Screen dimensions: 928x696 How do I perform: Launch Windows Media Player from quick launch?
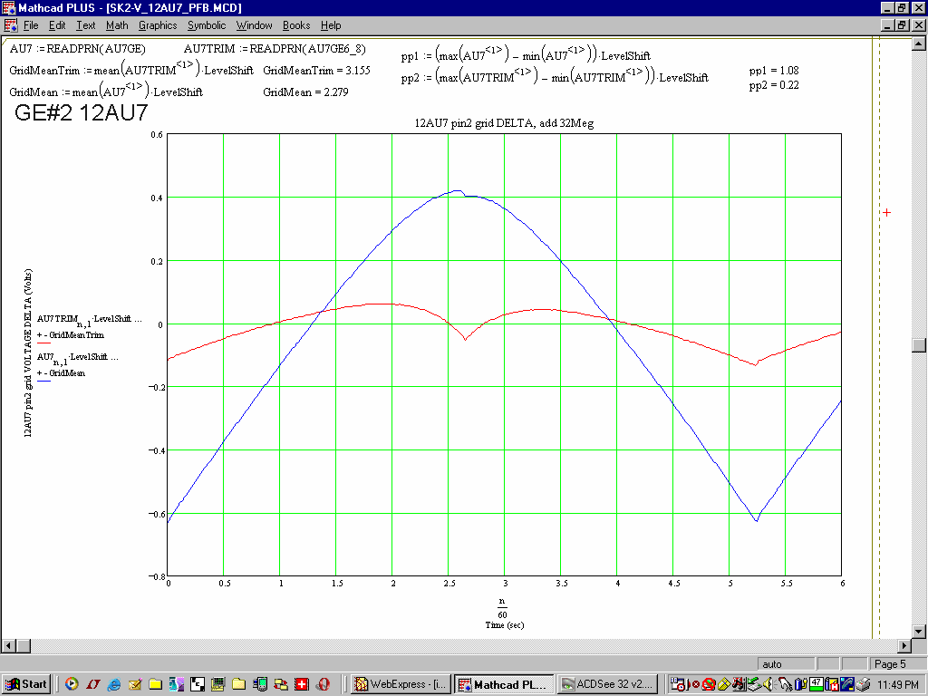click(72, 684)
